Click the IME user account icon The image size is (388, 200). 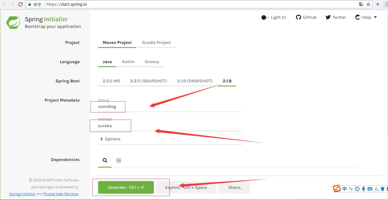pos(376,189)
